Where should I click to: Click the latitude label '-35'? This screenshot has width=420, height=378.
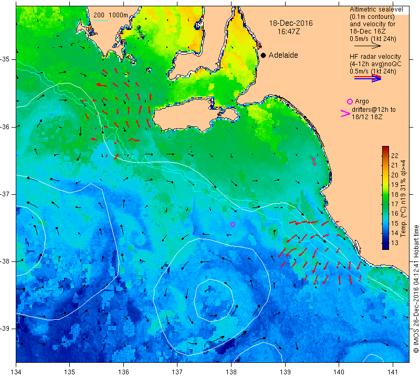5,59
